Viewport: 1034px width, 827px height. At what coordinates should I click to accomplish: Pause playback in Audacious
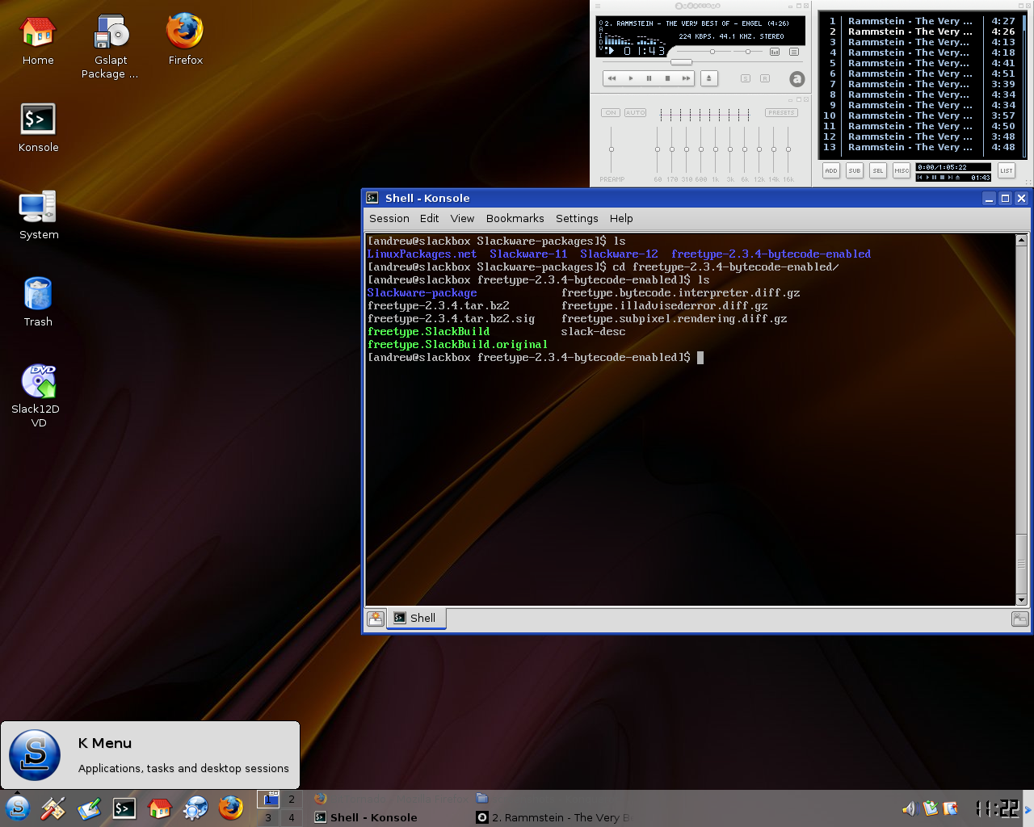point(649,78)
